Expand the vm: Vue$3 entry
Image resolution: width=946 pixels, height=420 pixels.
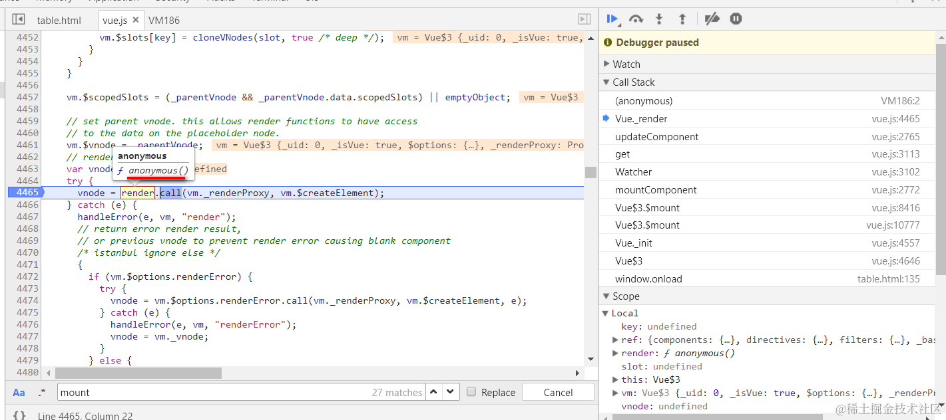click(x=616, y=393)
